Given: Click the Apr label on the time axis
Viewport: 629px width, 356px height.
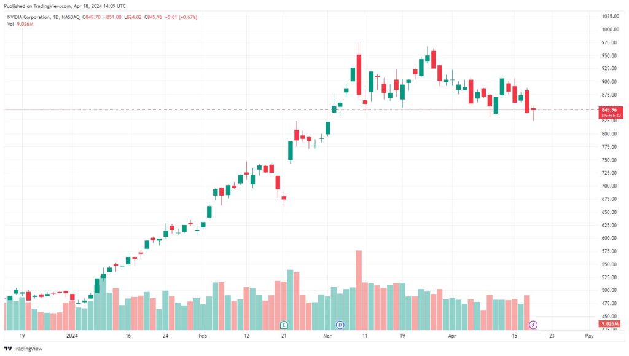Looking at the screenshot, I should (452, 336).
